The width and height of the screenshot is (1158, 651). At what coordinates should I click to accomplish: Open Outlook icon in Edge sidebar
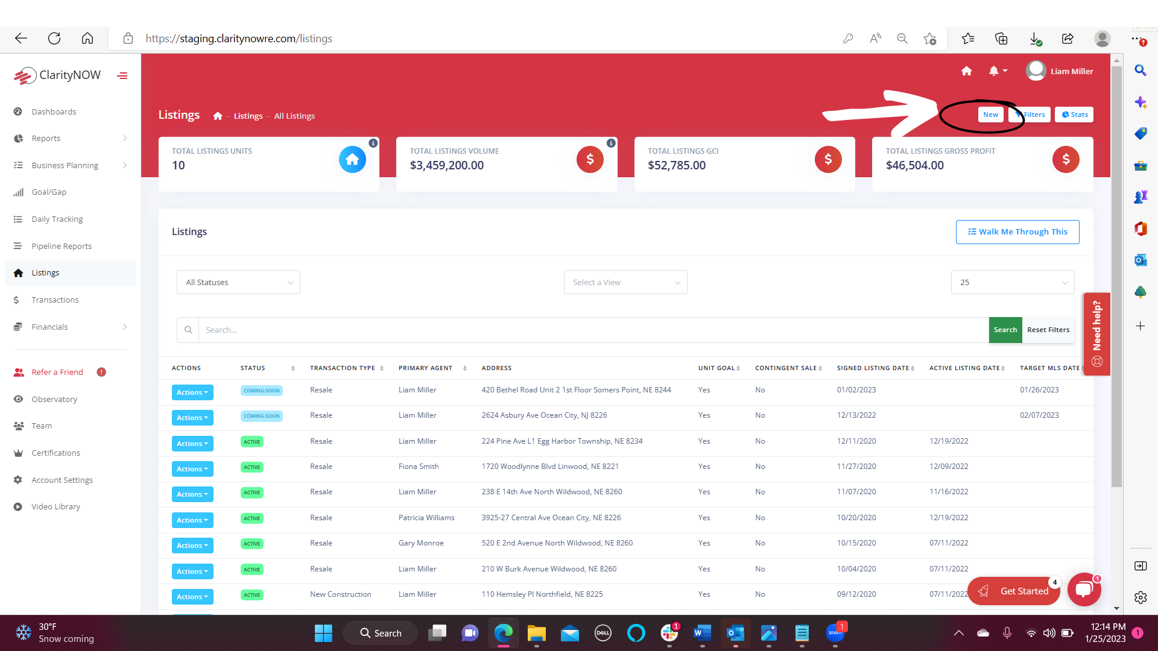coord(1140,260)
